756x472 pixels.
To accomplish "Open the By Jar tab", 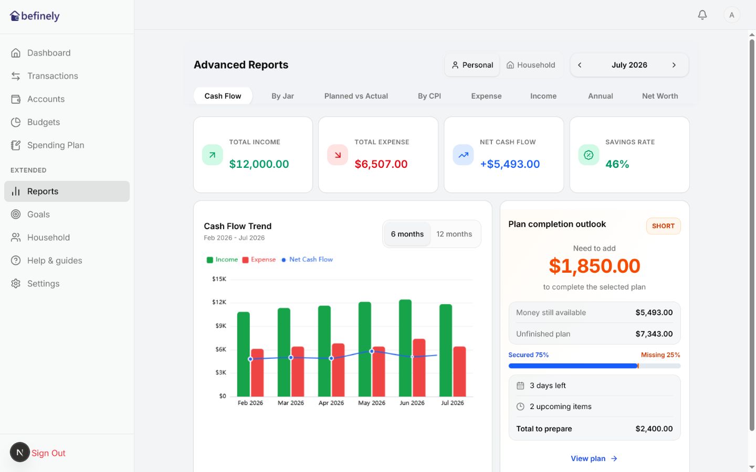I will pos(283,96).
